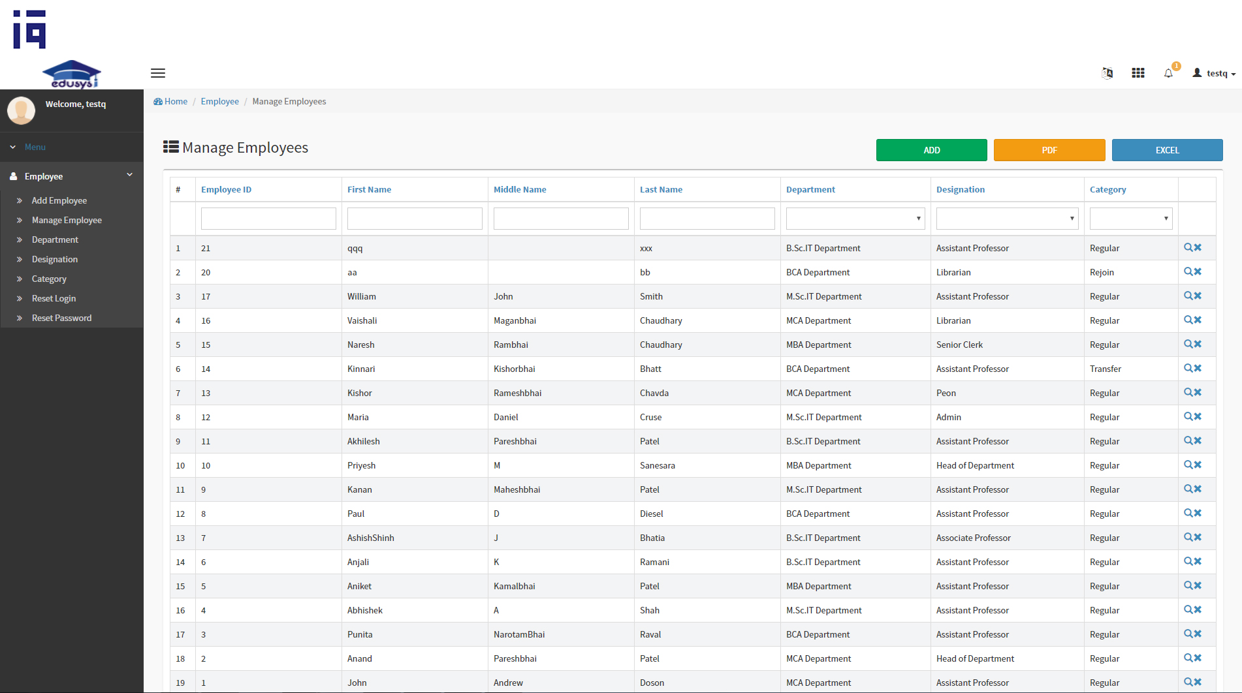This screenshot has height=693, width=1242.
Task: Focus the First Name filter field
Action: (415, 219)
